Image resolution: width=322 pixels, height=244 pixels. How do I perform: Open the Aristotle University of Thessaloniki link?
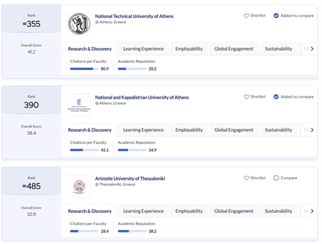pos(130,179)
